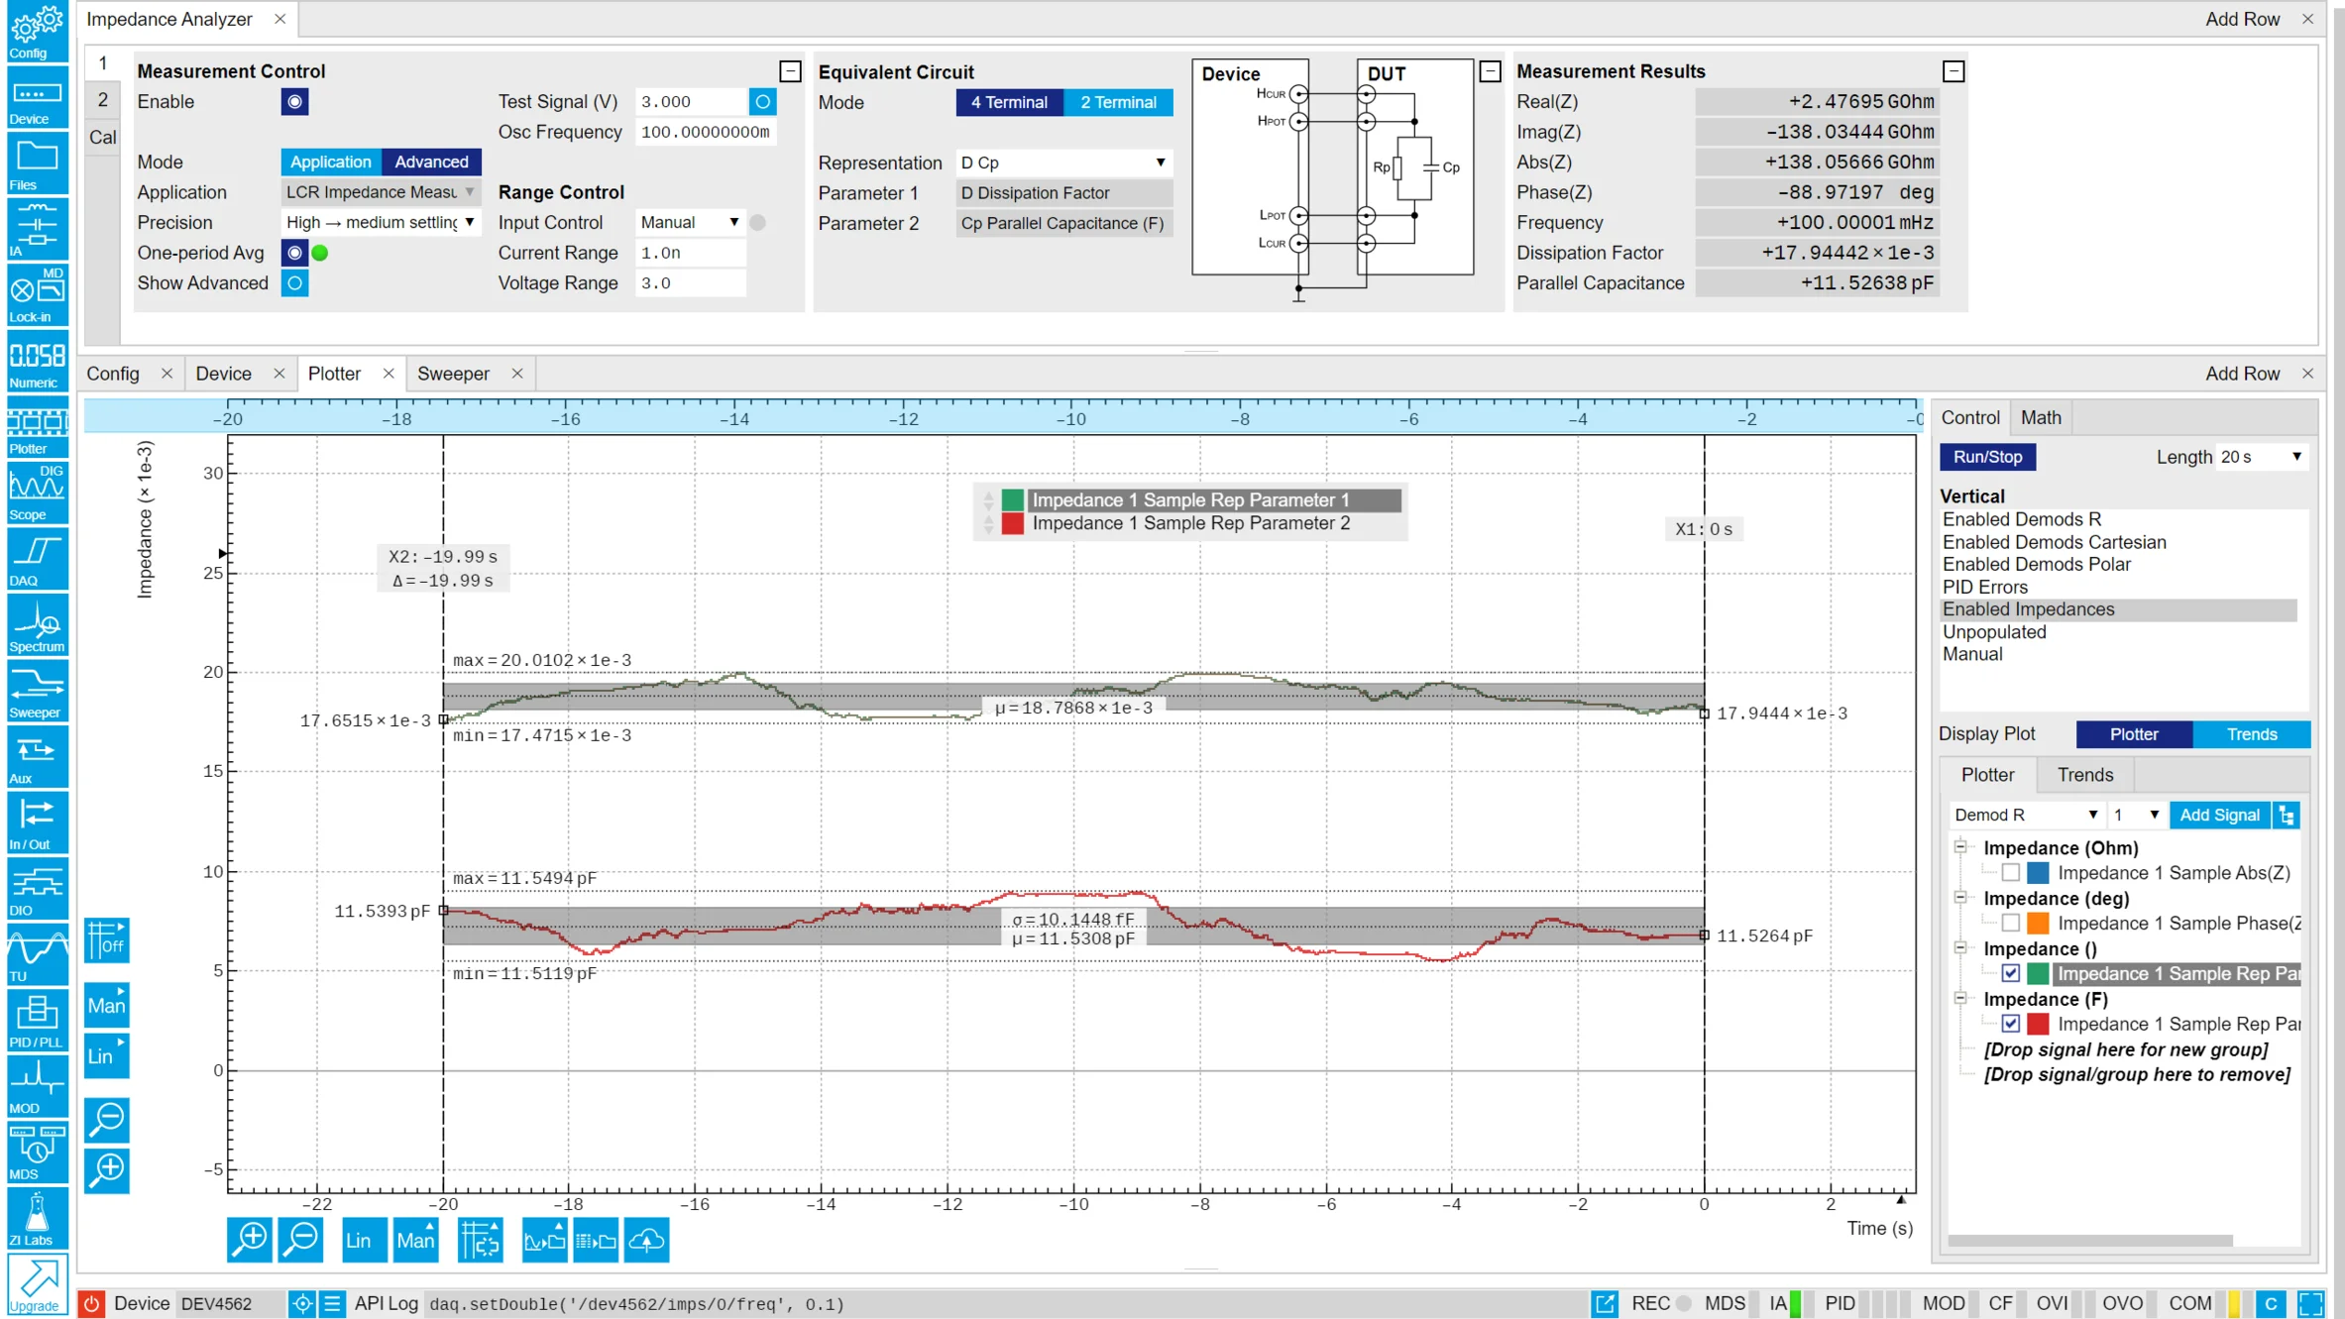This screenshot has height=1319, width=2345.
Task: Click 2 Terminal mode button
Action: click(1118, 102)
